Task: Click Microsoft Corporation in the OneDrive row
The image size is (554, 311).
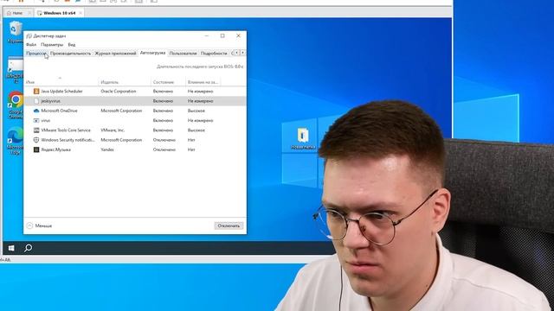Action: tap(121, 111)
